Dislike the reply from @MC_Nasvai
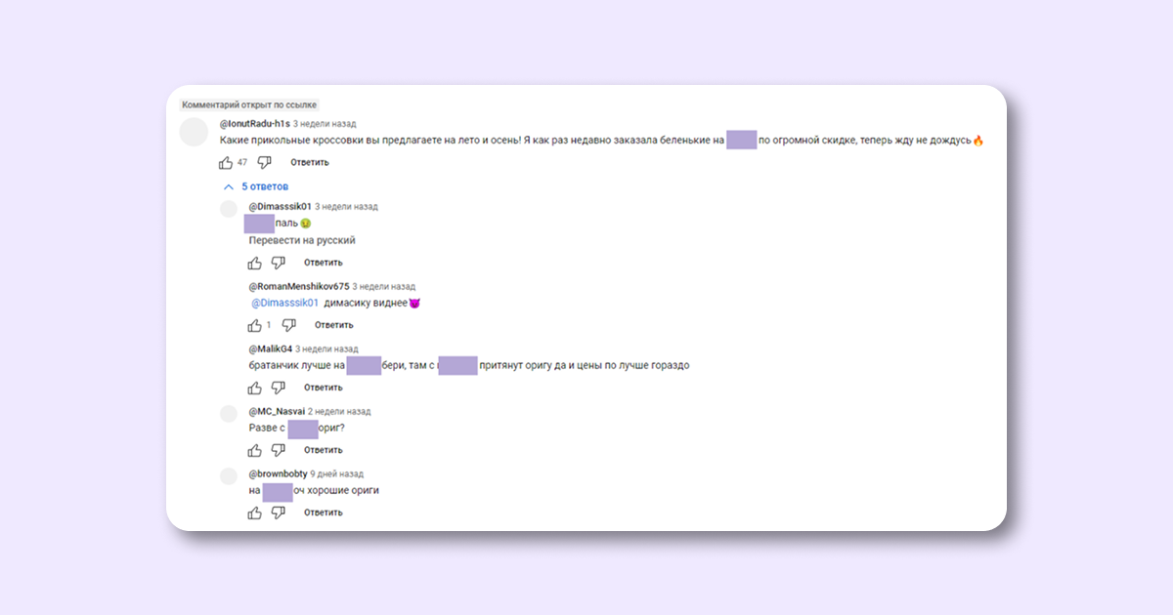Screen dimensions: 1173x615 point(279,450)
